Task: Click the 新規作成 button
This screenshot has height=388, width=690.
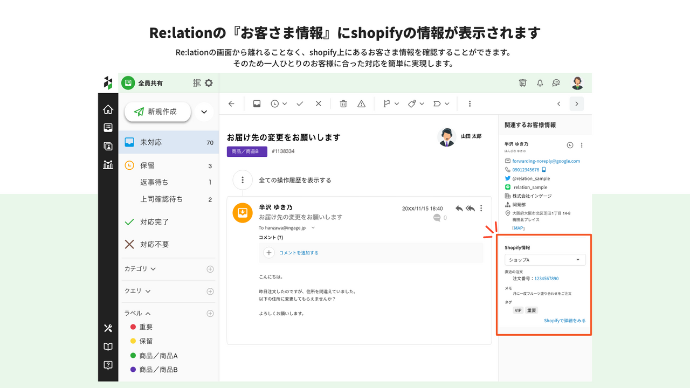Action: click(x=158, y=112)
